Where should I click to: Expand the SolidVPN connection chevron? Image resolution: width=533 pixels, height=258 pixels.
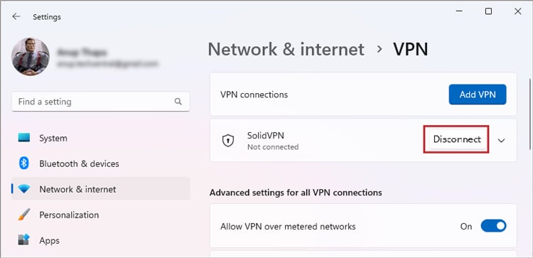point(501,141)
